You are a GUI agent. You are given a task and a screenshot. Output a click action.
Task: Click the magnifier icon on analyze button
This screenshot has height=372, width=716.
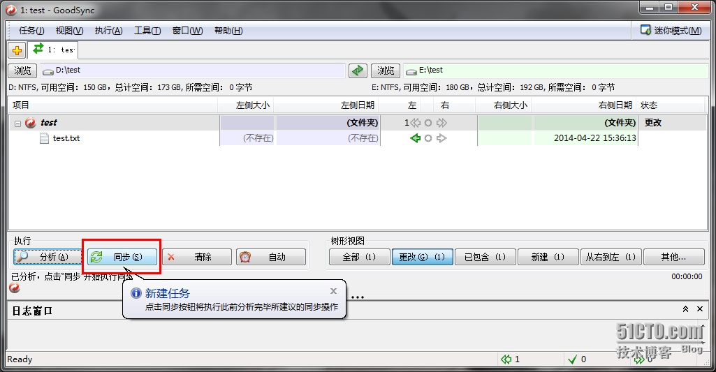(22, 257)
